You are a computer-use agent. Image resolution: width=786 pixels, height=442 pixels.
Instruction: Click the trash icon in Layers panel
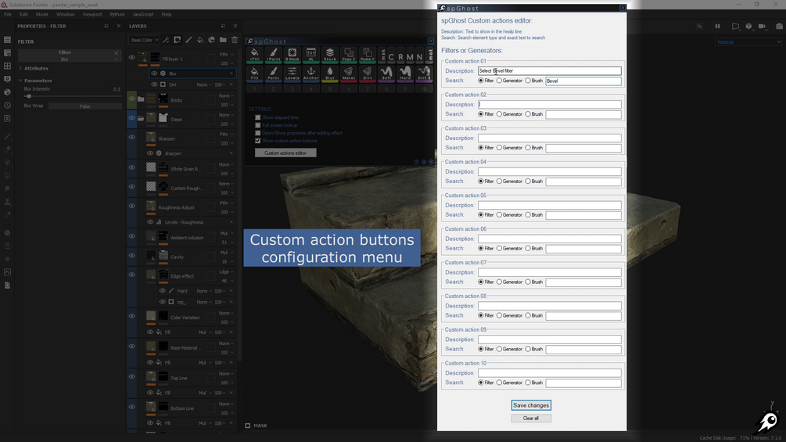point(234,40)
